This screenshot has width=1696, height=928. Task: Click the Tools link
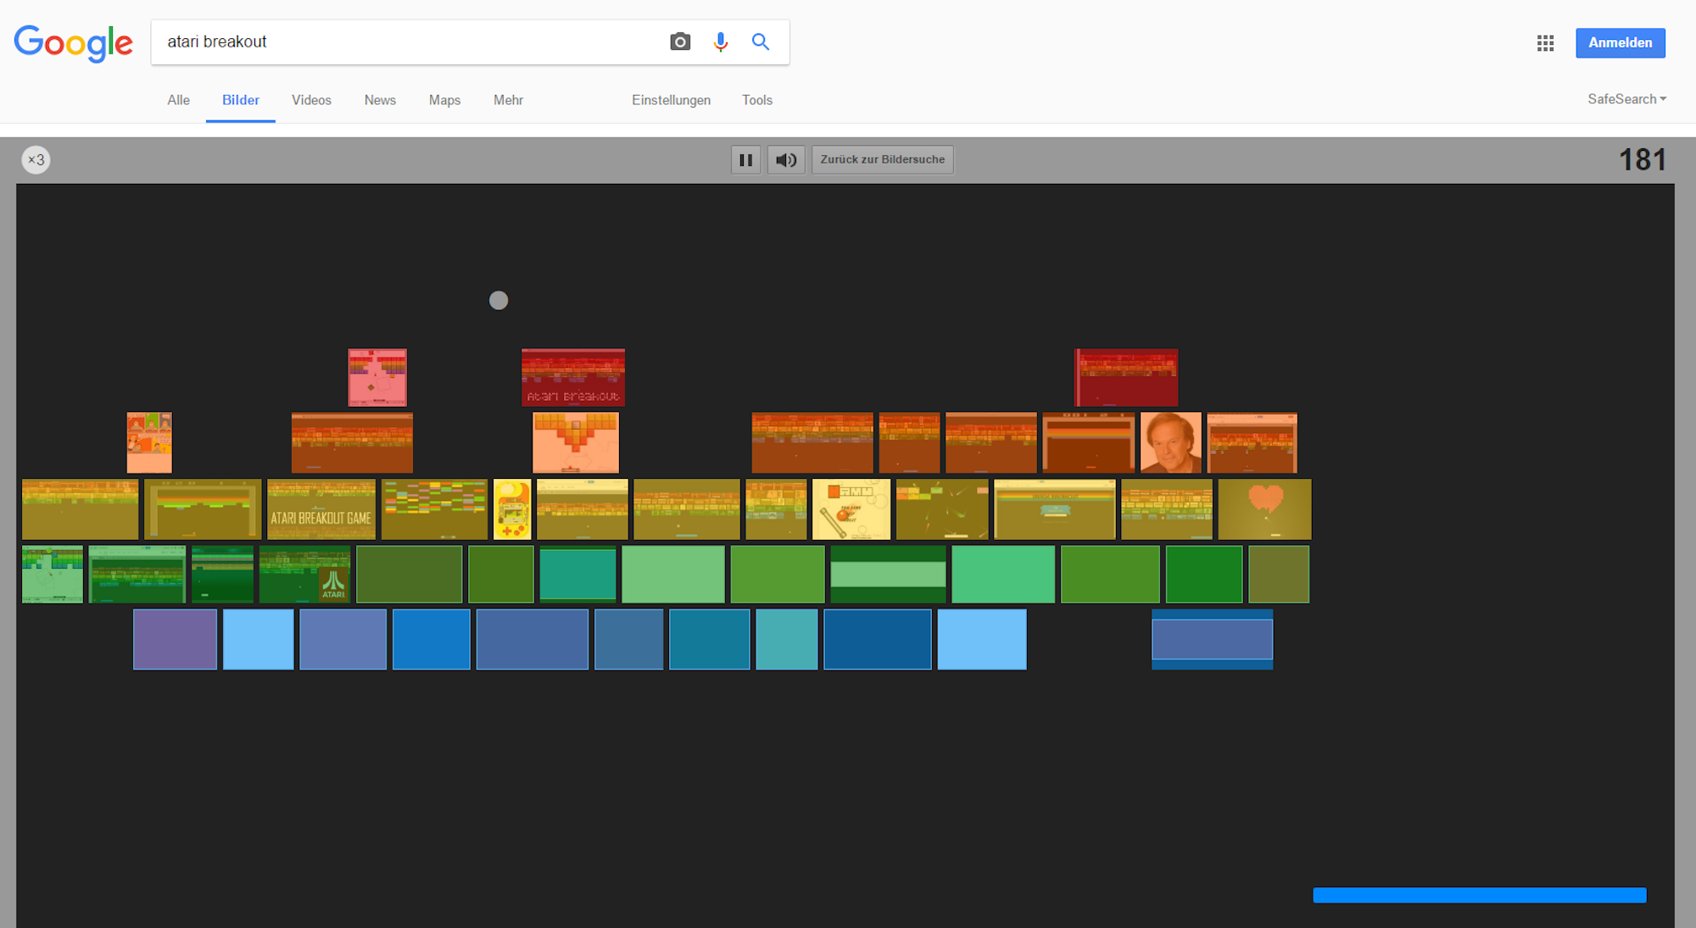click(x=756, y=100)
